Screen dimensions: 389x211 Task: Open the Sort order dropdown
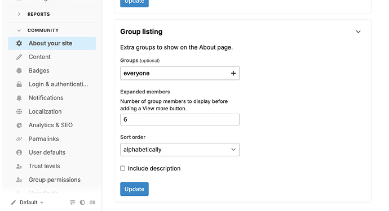pyautogui.click(x=180, y=150)
